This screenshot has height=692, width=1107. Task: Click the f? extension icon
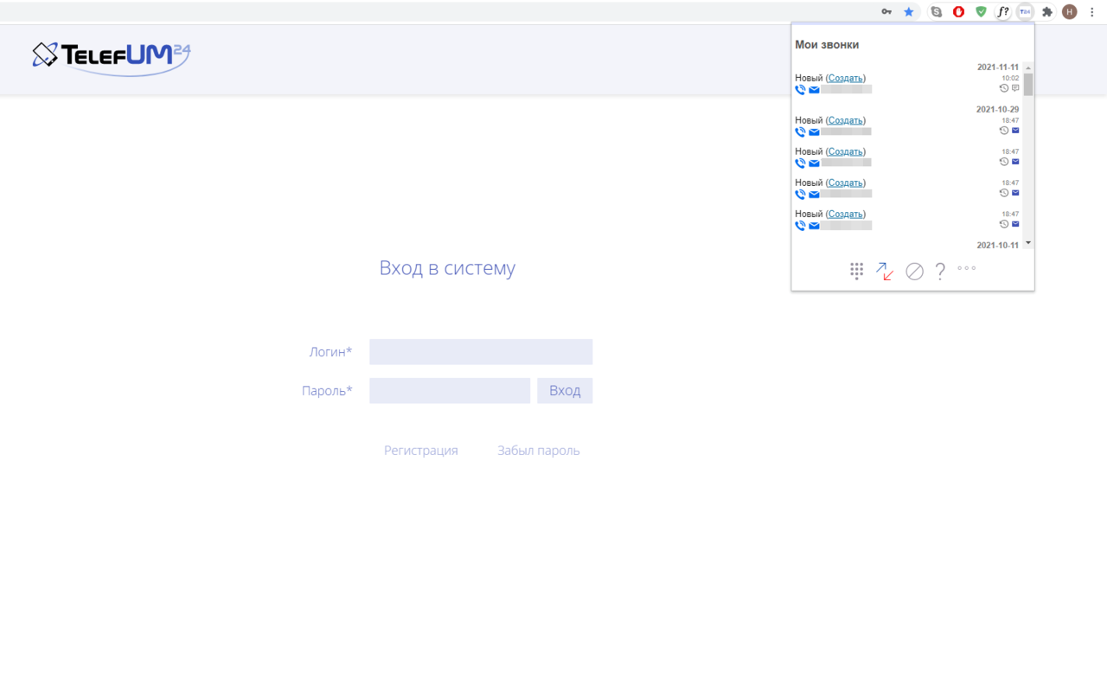(x=1003, y=12)
